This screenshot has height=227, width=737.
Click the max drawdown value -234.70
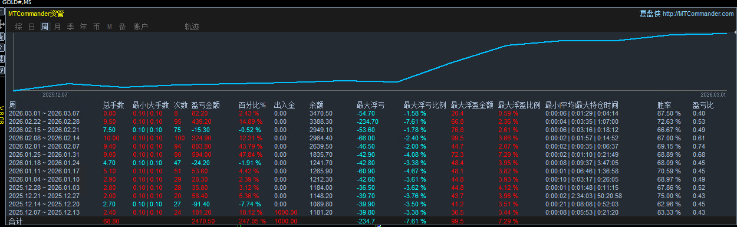tap(367, 121)
